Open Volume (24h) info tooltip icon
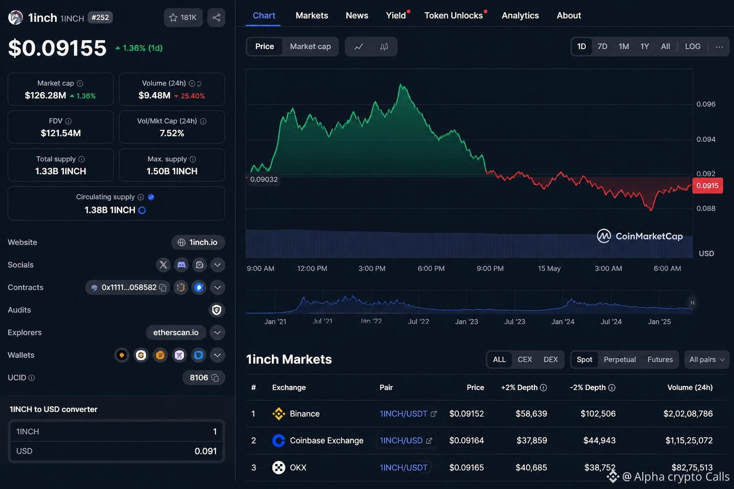The height and width of the screenshot is (489, 734). (x=192, y=83)
